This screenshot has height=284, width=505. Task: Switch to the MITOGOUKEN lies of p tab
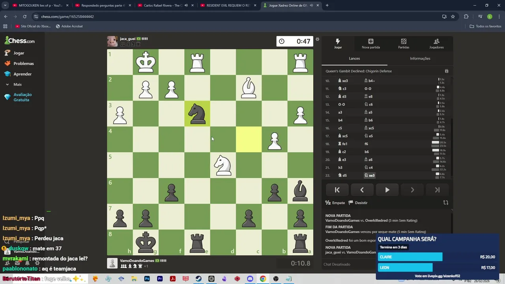40,6
